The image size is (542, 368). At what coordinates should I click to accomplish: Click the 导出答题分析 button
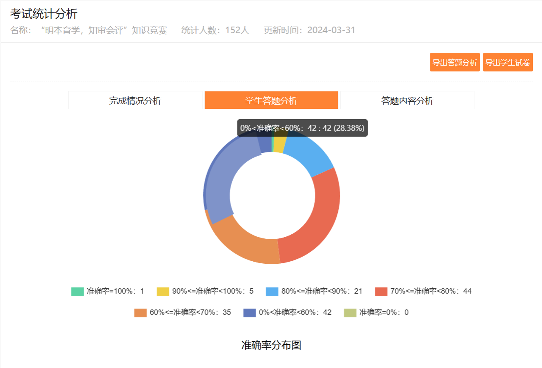pos(454,62)
